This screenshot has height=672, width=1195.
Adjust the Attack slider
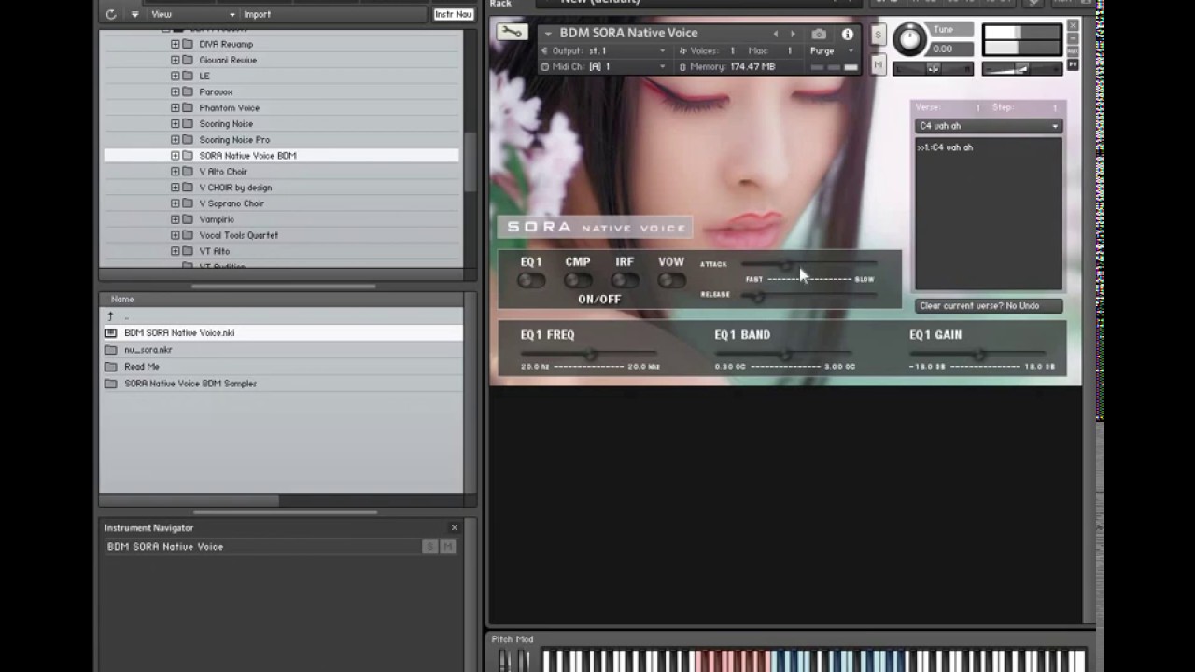tap(809, 265)
